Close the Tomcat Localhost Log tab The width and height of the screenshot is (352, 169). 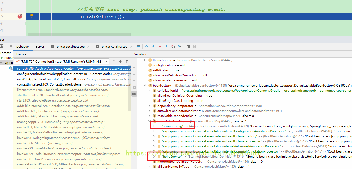pyautogui.click(x=88, y=47)
